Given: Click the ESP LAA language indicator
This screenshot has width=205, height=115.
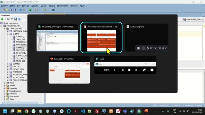Looking at the screenshot, I should click(x=174, y=111).
